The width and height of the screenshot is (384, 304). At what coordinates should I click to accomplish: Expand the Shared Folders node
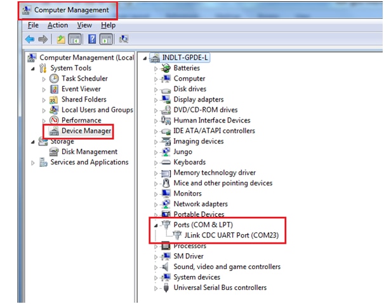[44, 100]
